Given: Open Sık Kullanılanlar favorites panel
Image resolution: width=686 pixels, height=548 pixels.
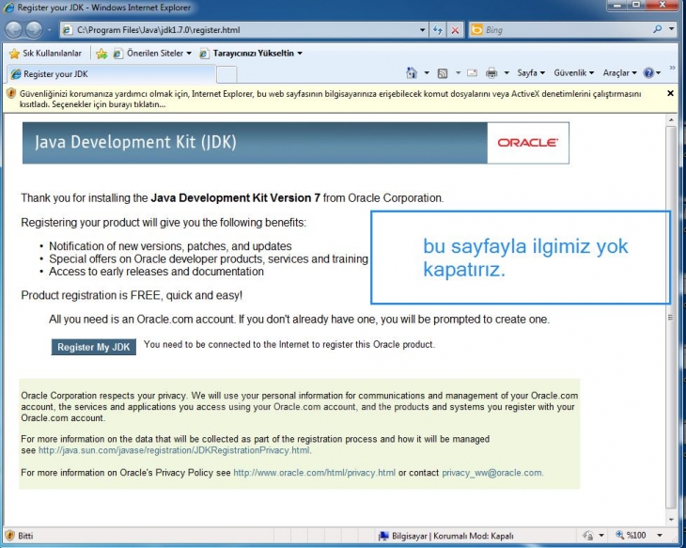Looking at the screenshot, I should click(x=45, y=53).
